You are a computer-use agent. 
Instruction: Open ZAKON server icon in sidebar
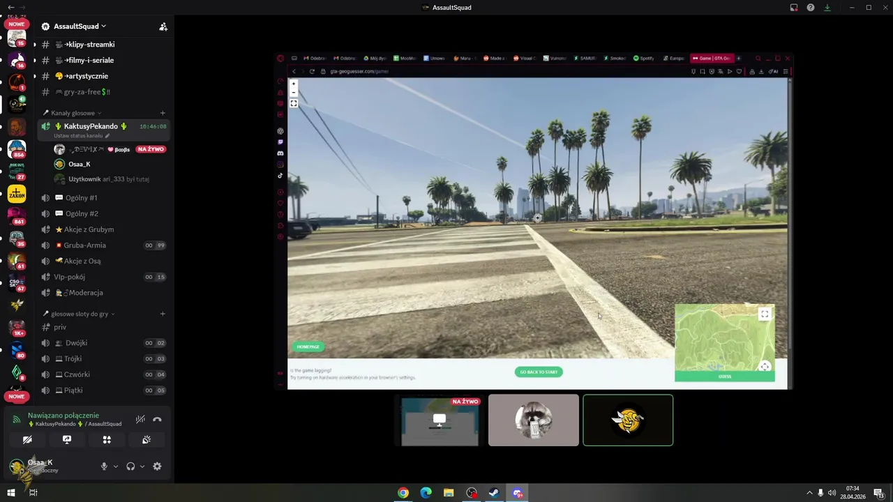coord(17,194)
